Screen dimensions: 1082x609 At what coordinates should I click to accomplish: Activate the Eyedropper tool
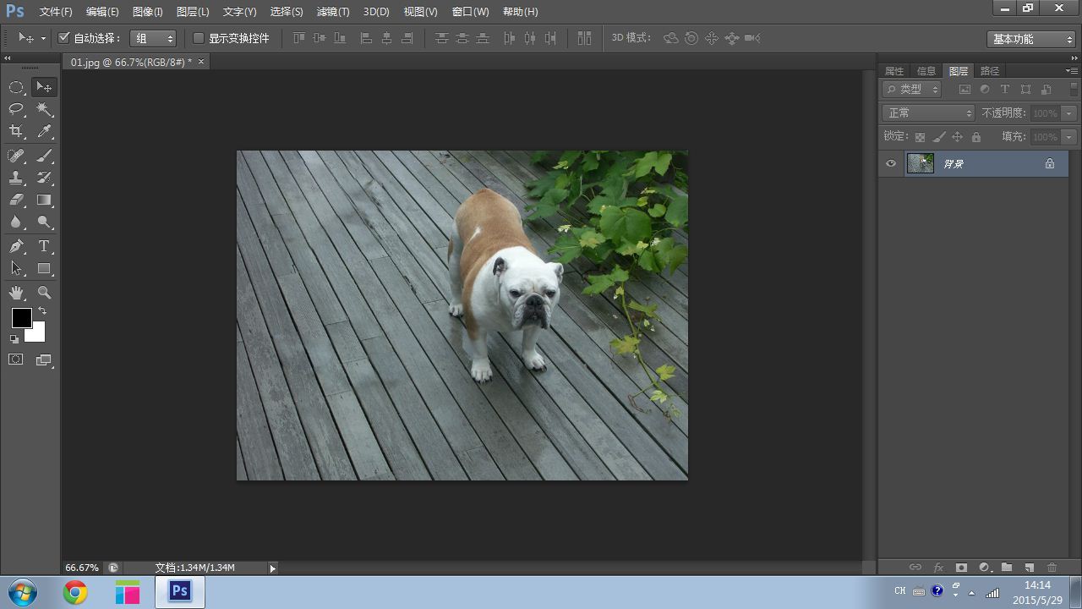click(x=44, y=131)
